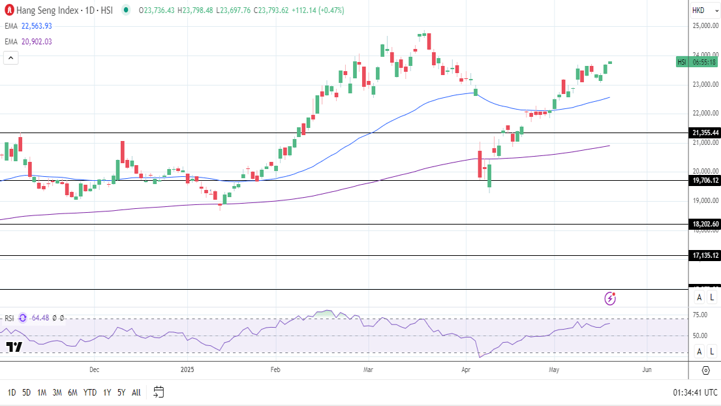The image size is (721, 406).
Task: Click the Jun label on time axis
Action: pos(647,369)
